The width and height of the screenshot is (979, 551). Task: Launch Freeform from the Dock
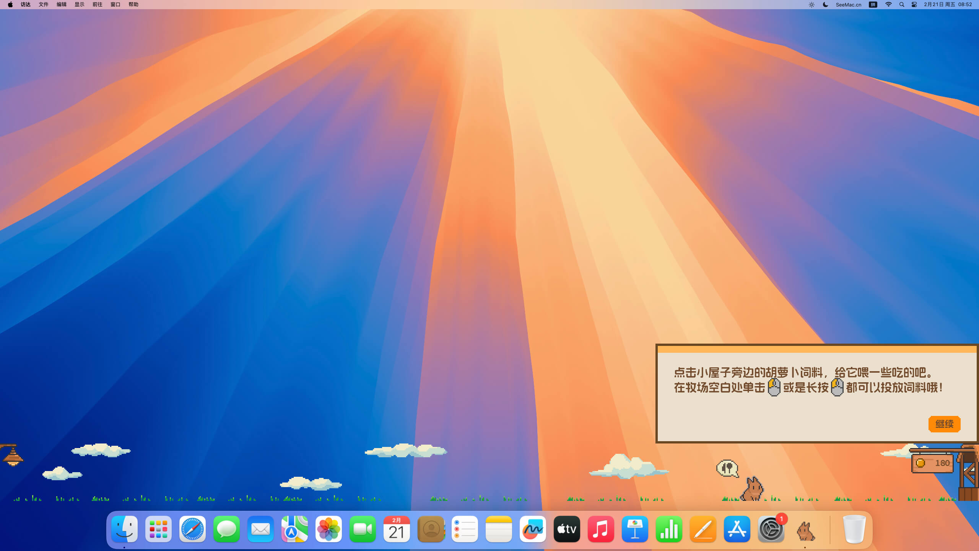[533, 529]
